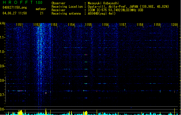
Task: Click the date stamp 04.06.27 11:50
Action: tap(15, 13)
